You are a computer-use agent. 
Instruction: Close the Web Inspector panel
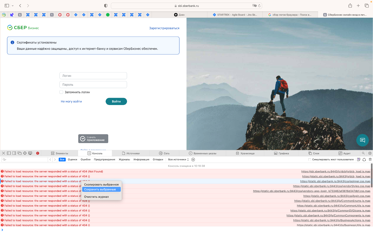(x=4, y=153)
